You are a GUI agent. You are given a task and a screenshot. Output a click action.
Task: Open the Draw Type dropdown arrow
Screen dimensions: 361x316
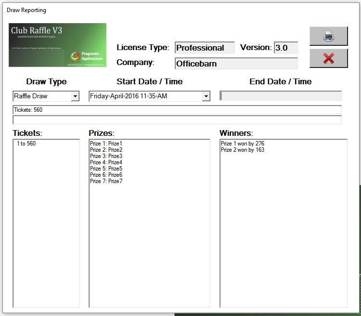coord(75,96)
